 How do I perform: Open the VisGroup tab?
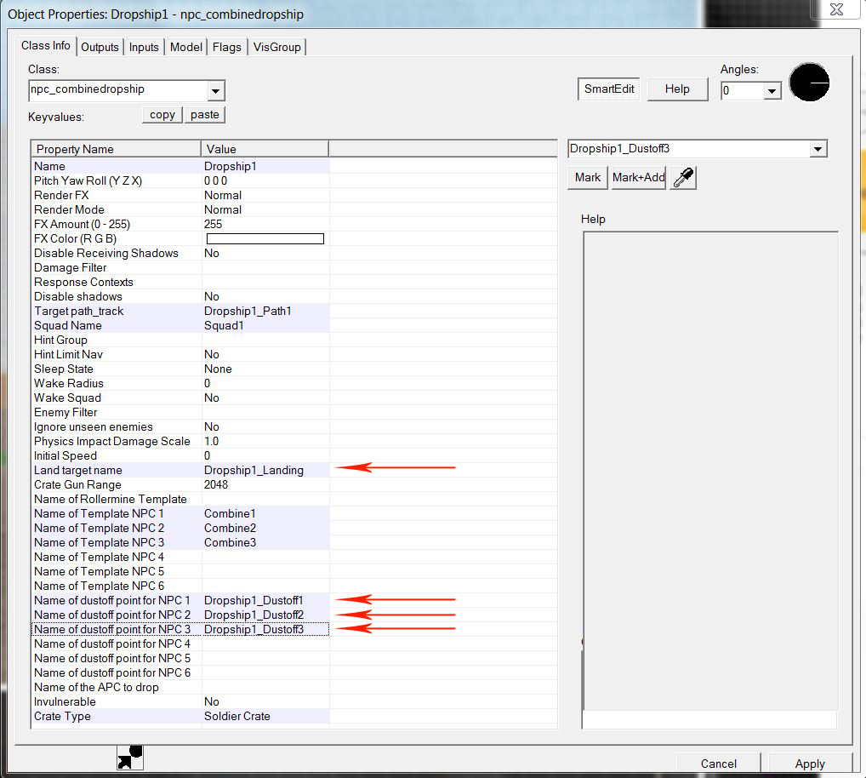[x=276, y=47]
